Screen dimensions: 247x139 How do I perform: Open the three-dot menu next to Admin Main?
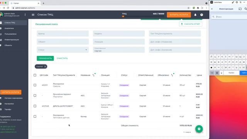click(x=25, y=15)
